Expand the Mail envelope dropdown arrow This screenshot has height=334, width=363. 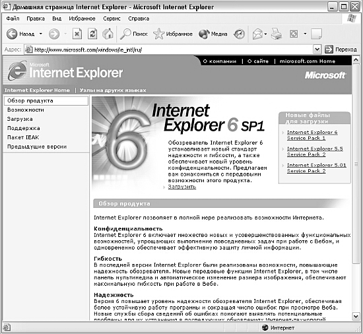tap(265, 34)
